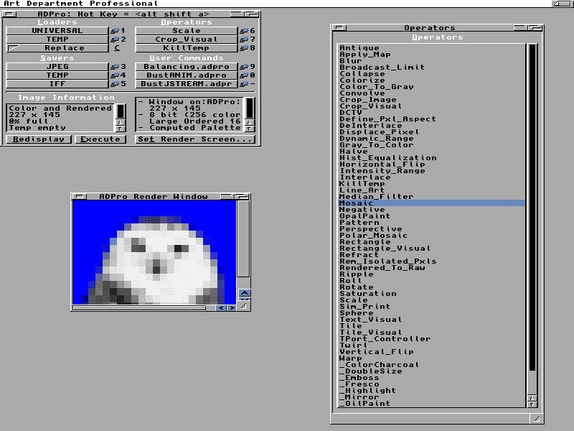The image size is (574, 431).
Task: Click the slot 1 icon beside UNIVERSAL loader
Action: (115, 31)
